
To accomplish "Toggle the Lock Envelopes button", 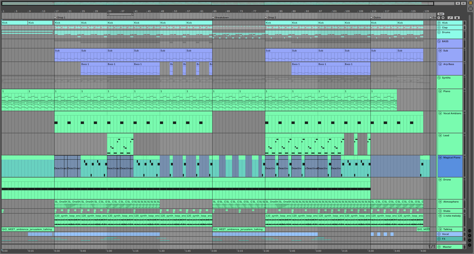I will tap(457, 18).
